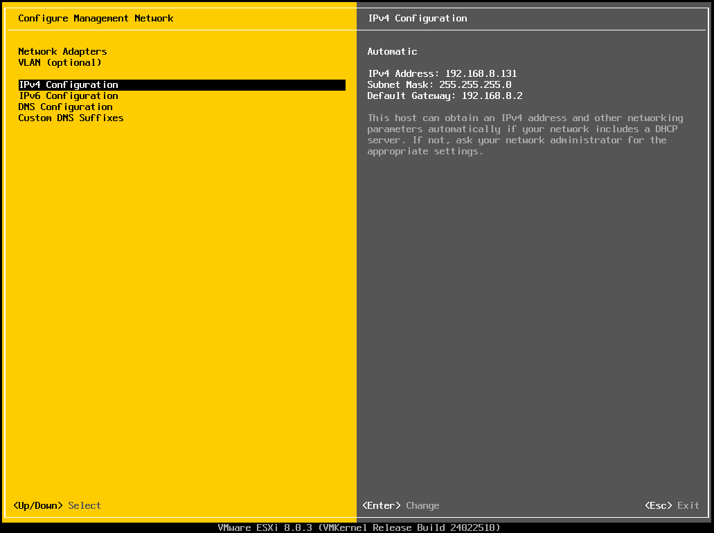Click the IPv4 Address 192.168.8.131 line
Viewport: 714px width, 533px height.
point(442,74)
